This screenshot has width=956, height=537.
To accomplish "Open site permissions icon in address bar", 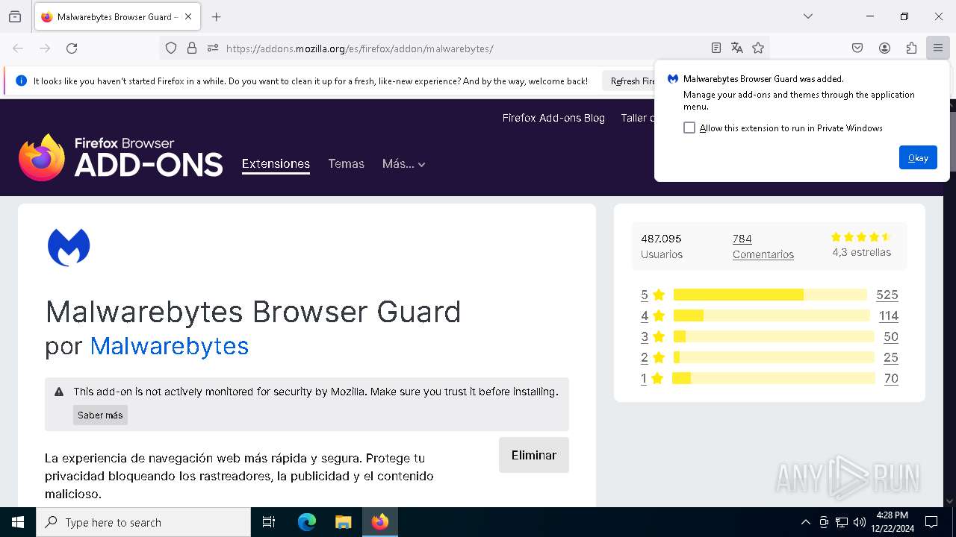I will tap(212, 48).
